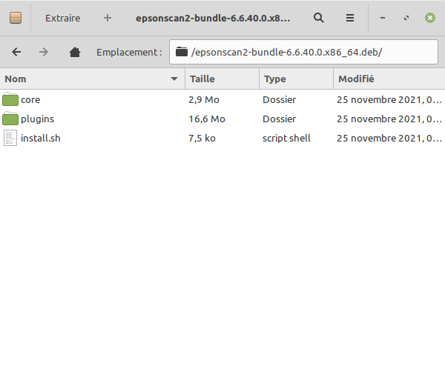Click the 16,6 Mo size cell
445x392 pixels.
point(207,119)
